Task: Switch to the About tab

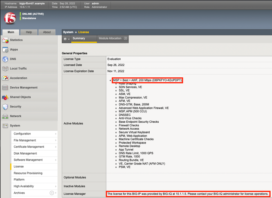Action: pyautogui.click(x=47, y=32)
